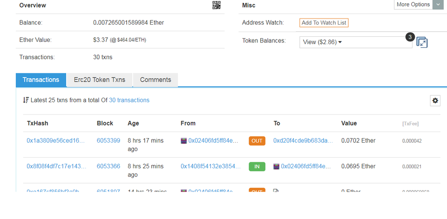Switch to the Erc20 Token Txns tab

coord(100,80)
